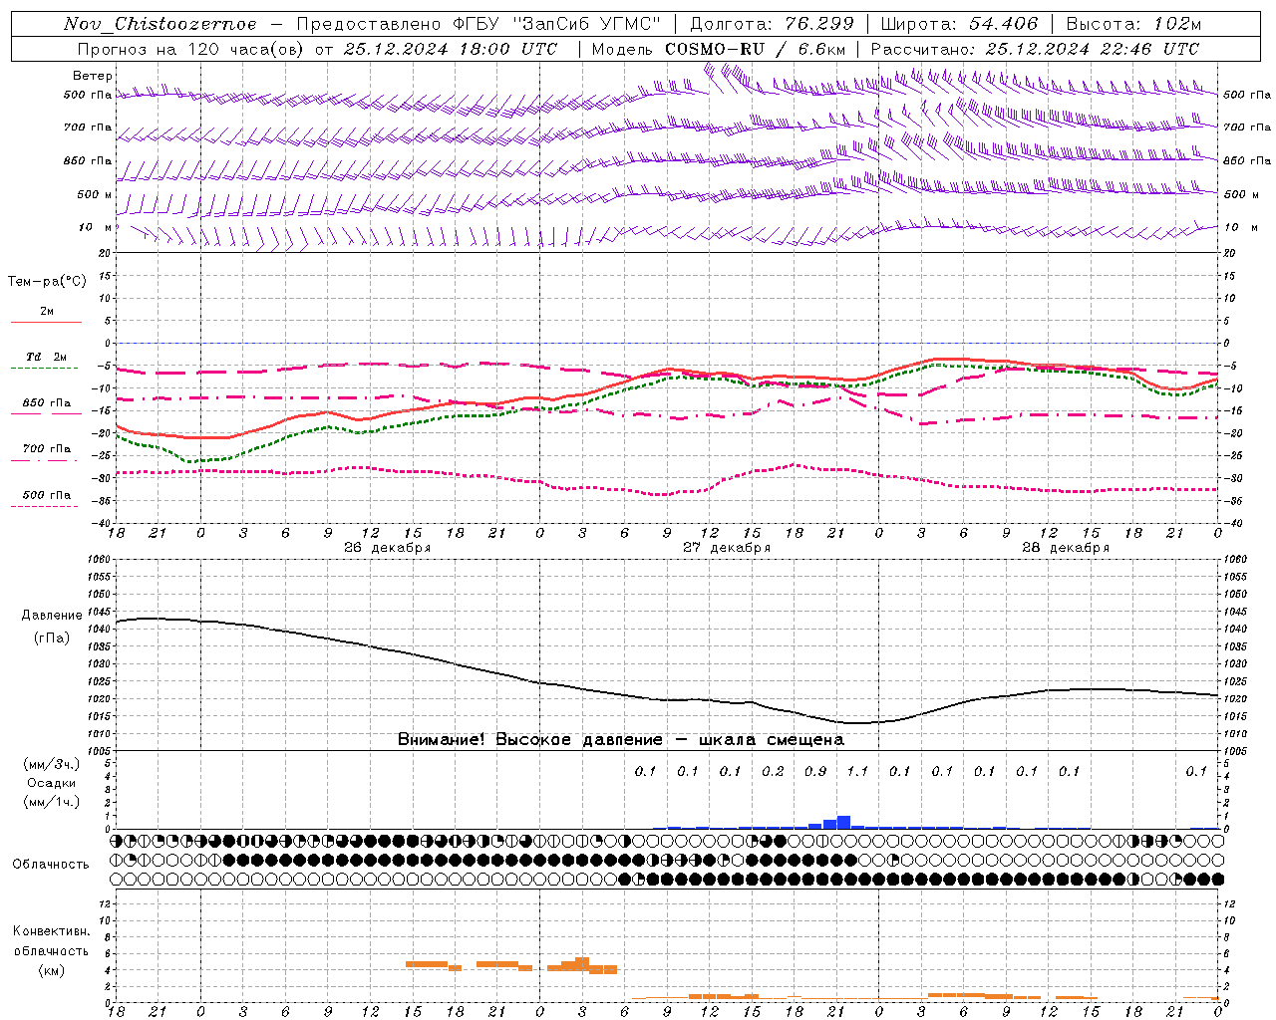Select the latitude value 'Широта: 54.406'

coord(959,24)
